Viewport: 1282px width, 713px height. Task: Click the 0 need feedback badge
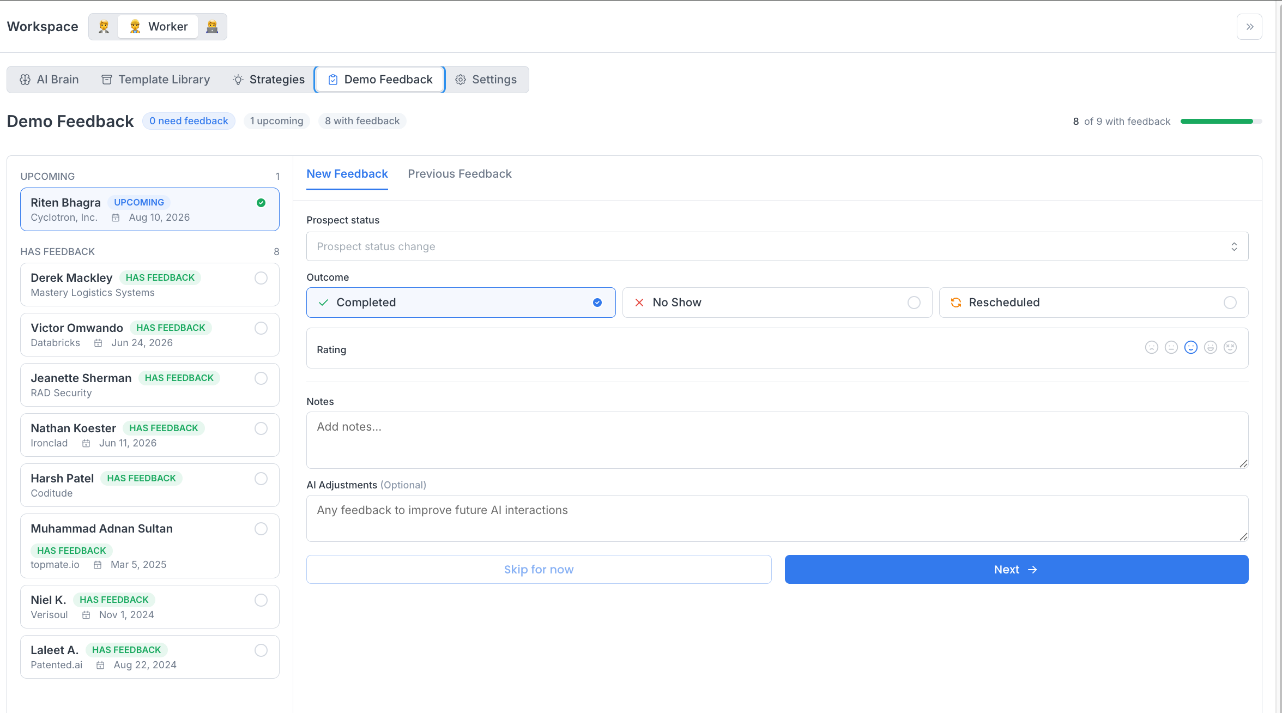click(189, 121)
